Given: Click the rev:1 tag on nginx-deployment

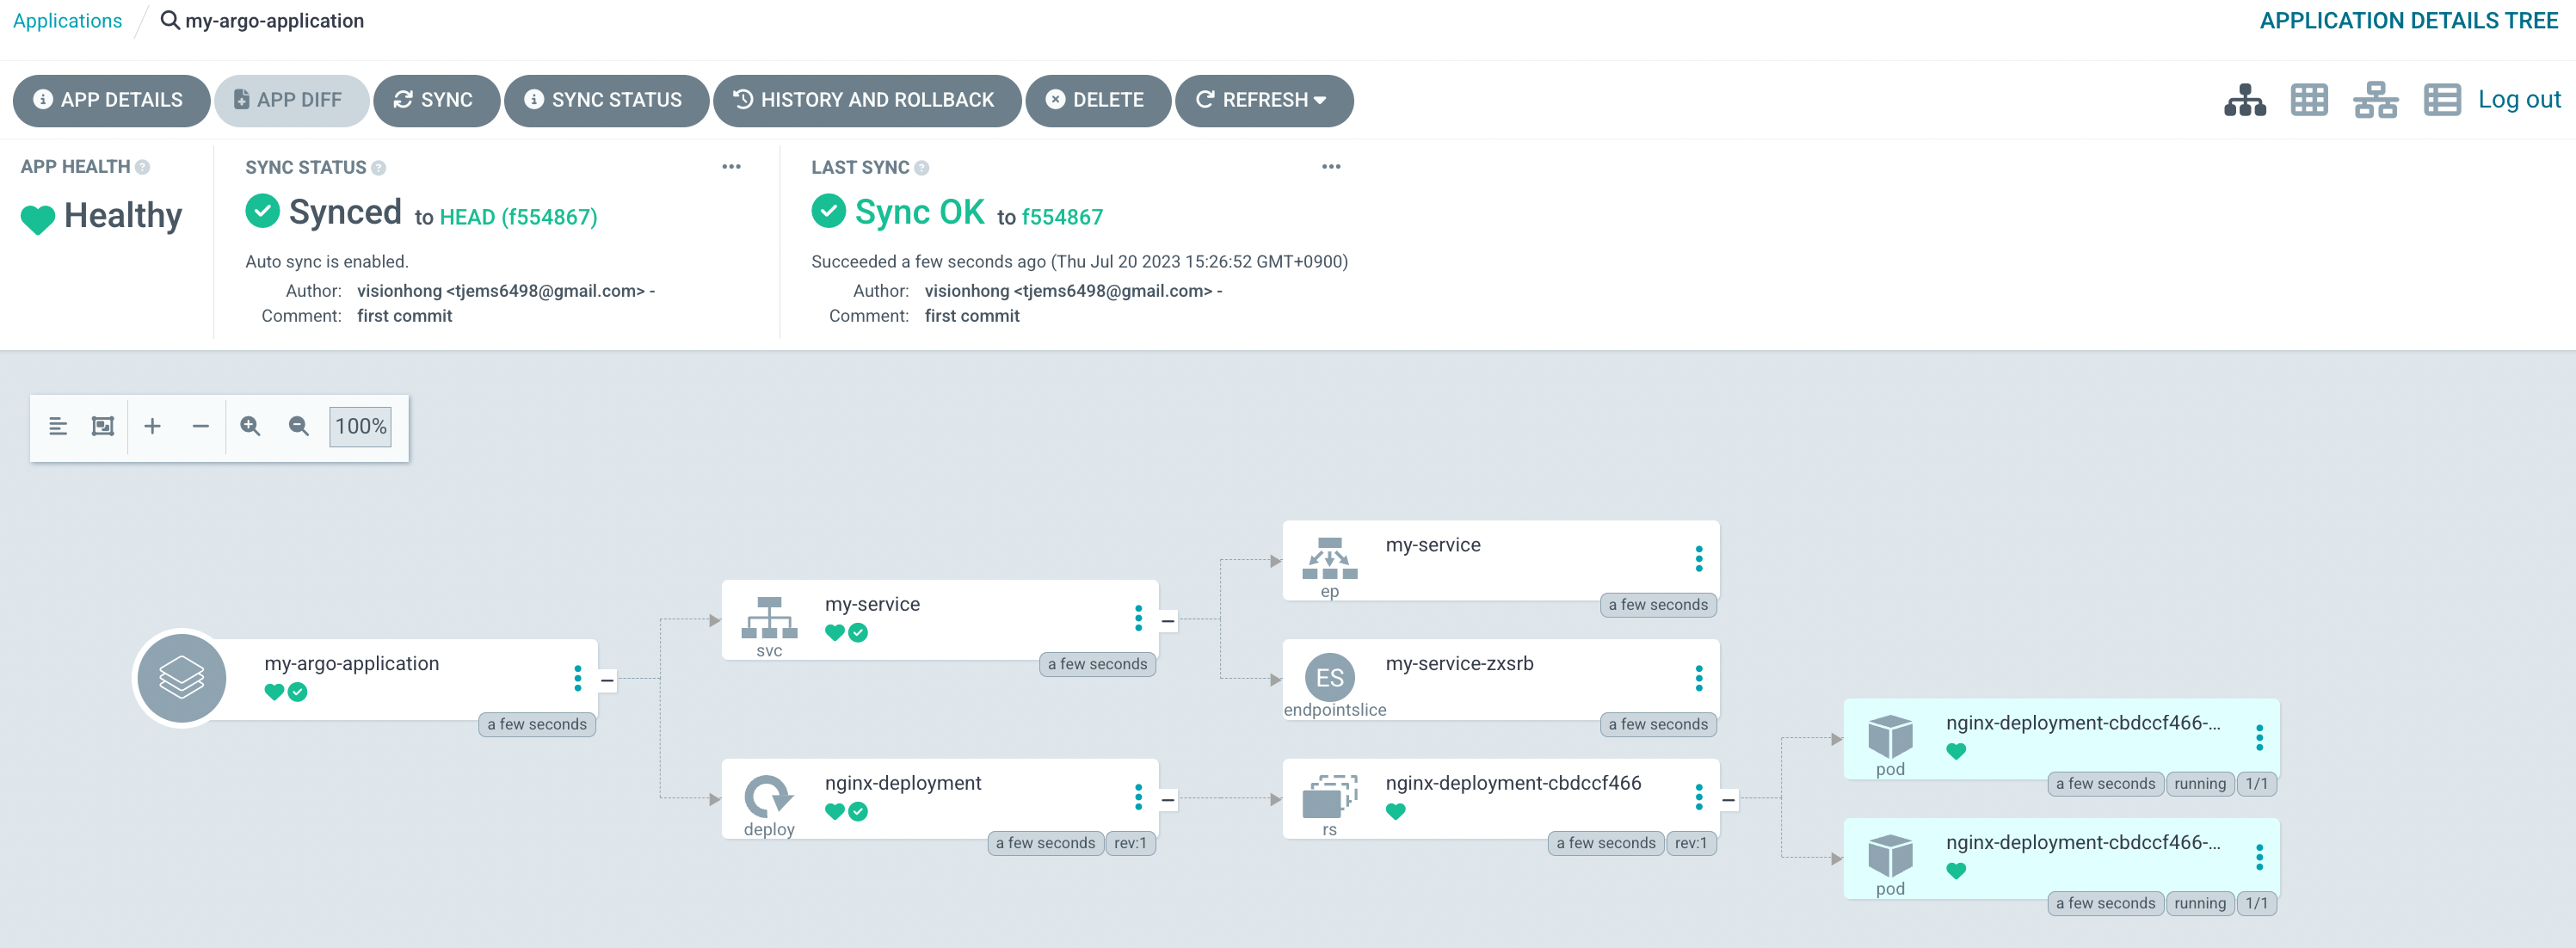Looking at the screenshot, I should click(1130, 843).
